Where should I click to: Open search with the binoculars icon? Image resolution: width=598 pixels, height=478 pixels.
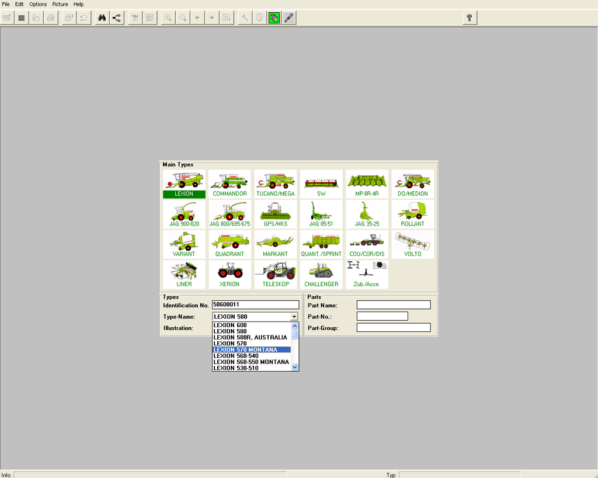102,18
